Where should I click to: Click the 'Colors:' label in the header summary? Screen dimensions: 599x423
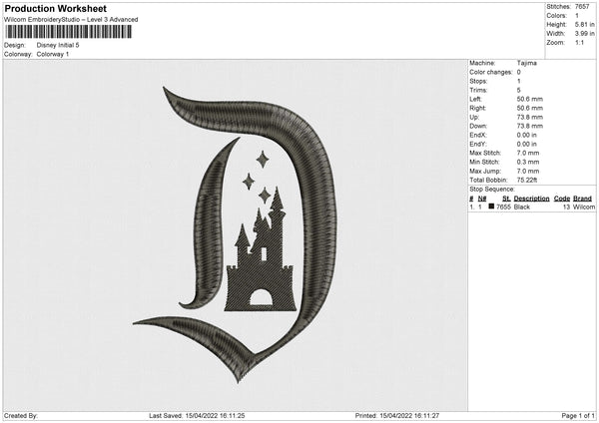tap(557, 16)
